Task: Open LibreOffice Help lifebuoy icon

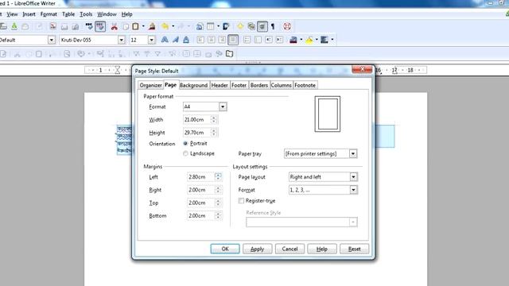Action: [x=287, y=26]
